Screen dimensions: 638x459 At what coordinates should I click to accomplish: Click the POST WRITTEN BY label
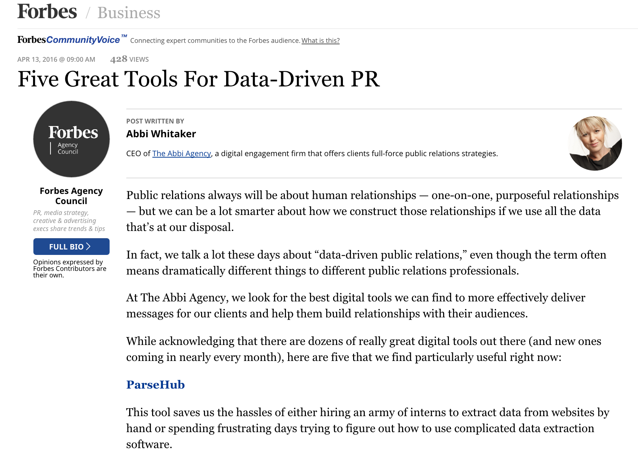pyautogui.click(x=155, y=121)
